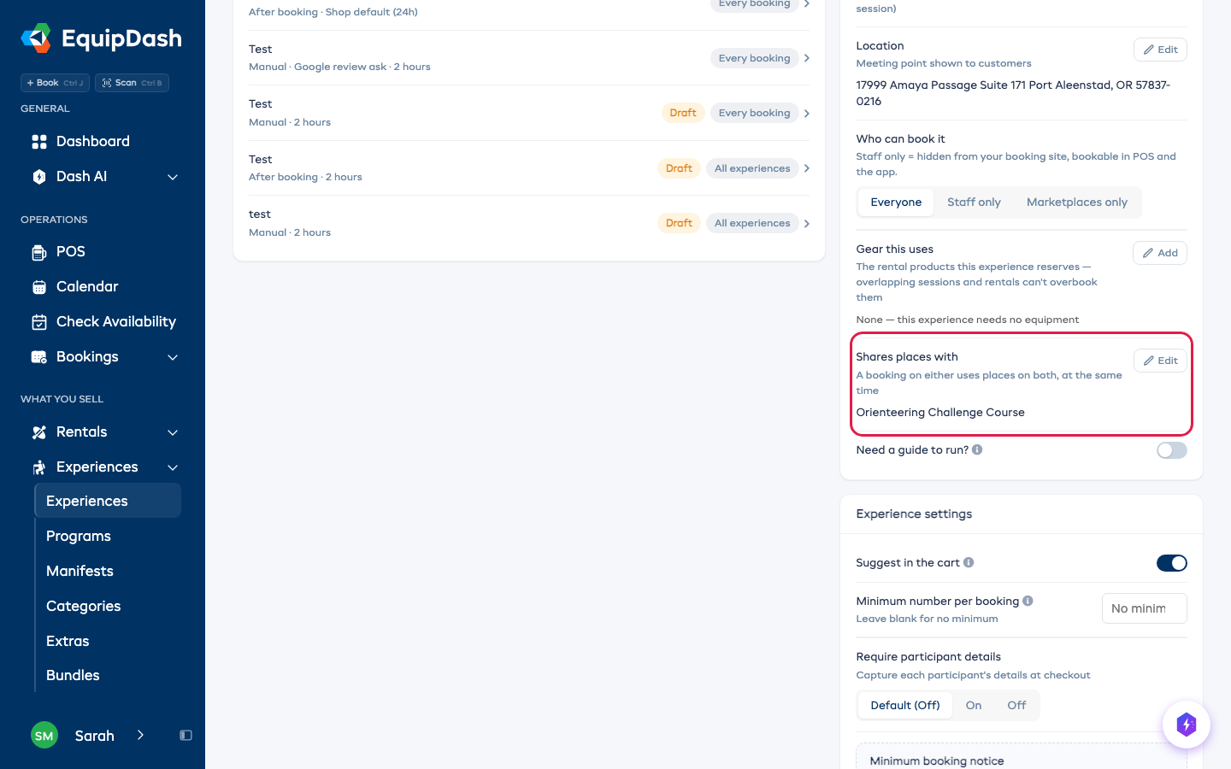Open the lowercase test row chevron

(x=807, y=224)
